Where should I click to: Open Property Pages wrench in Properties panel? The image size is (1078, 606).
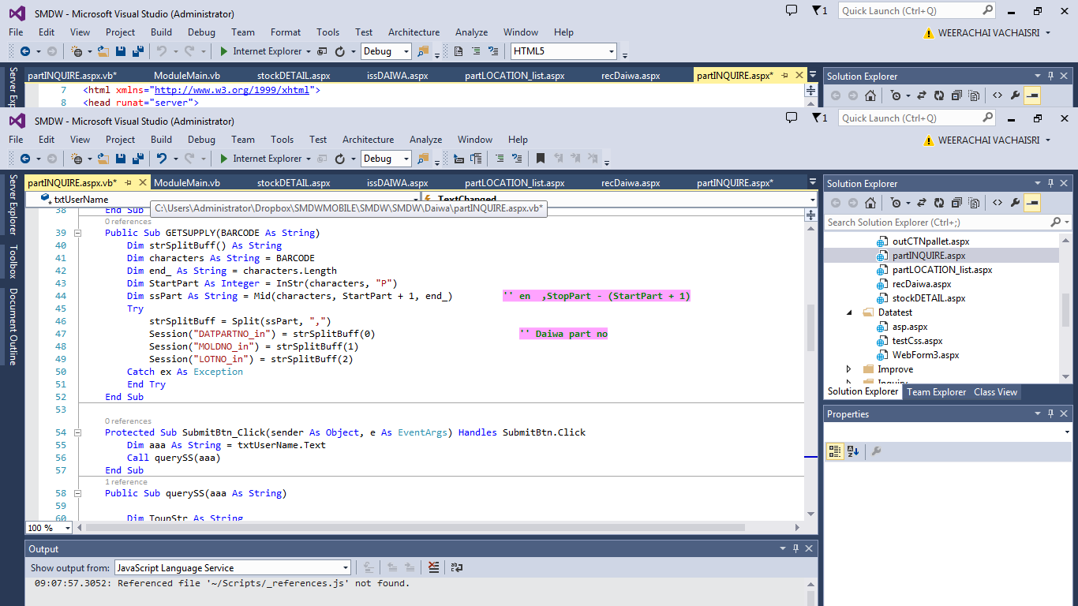click(x=876, y=452)
